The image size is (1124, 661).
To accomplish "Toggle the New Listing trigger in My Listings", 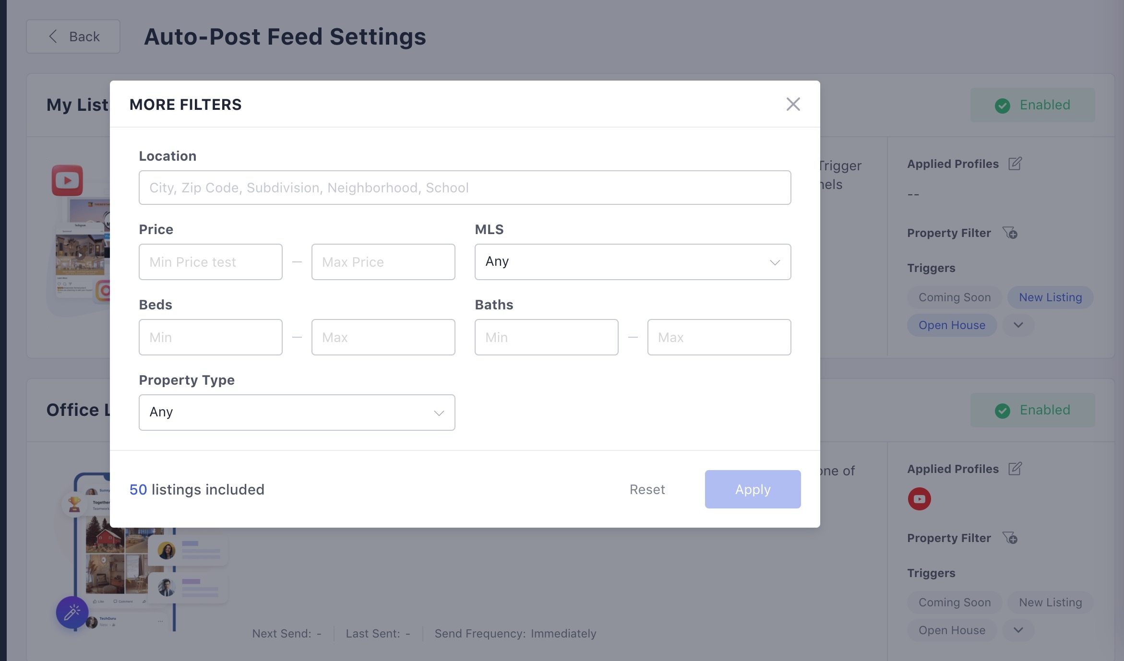I will click(1050, 297).
